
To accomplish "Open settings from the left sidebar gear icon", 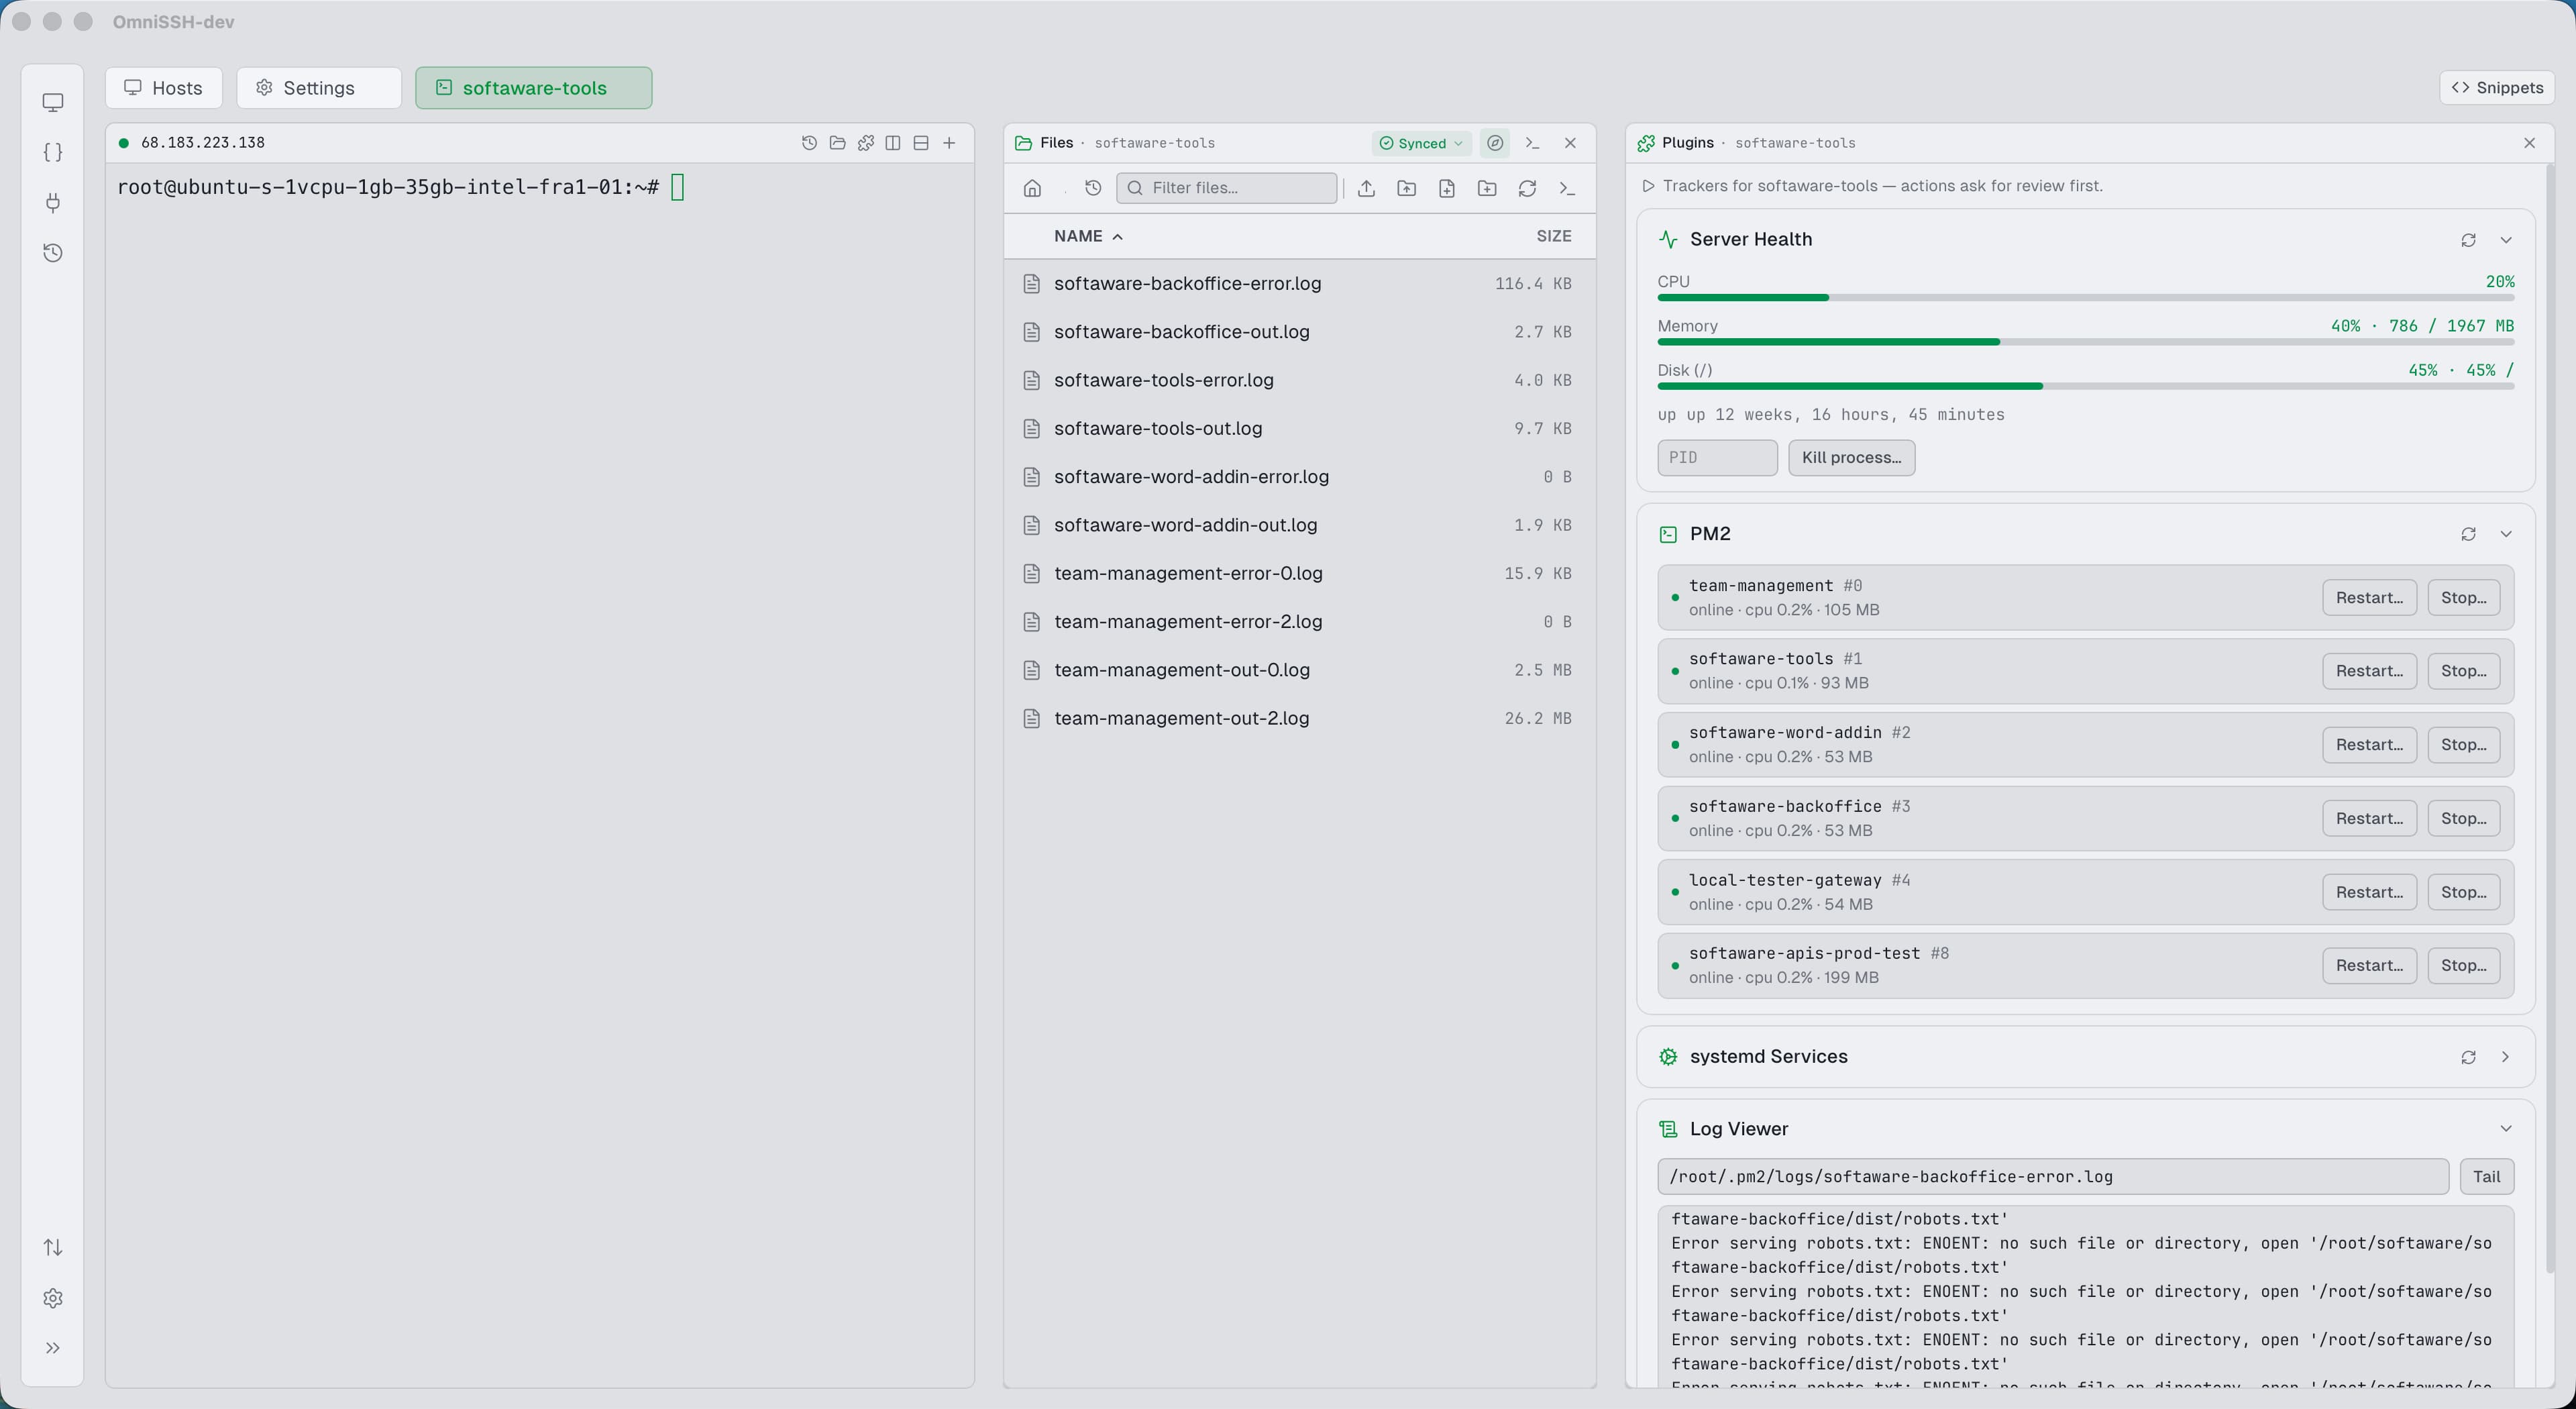I will pyautogui.click(x=53, y=1298).
